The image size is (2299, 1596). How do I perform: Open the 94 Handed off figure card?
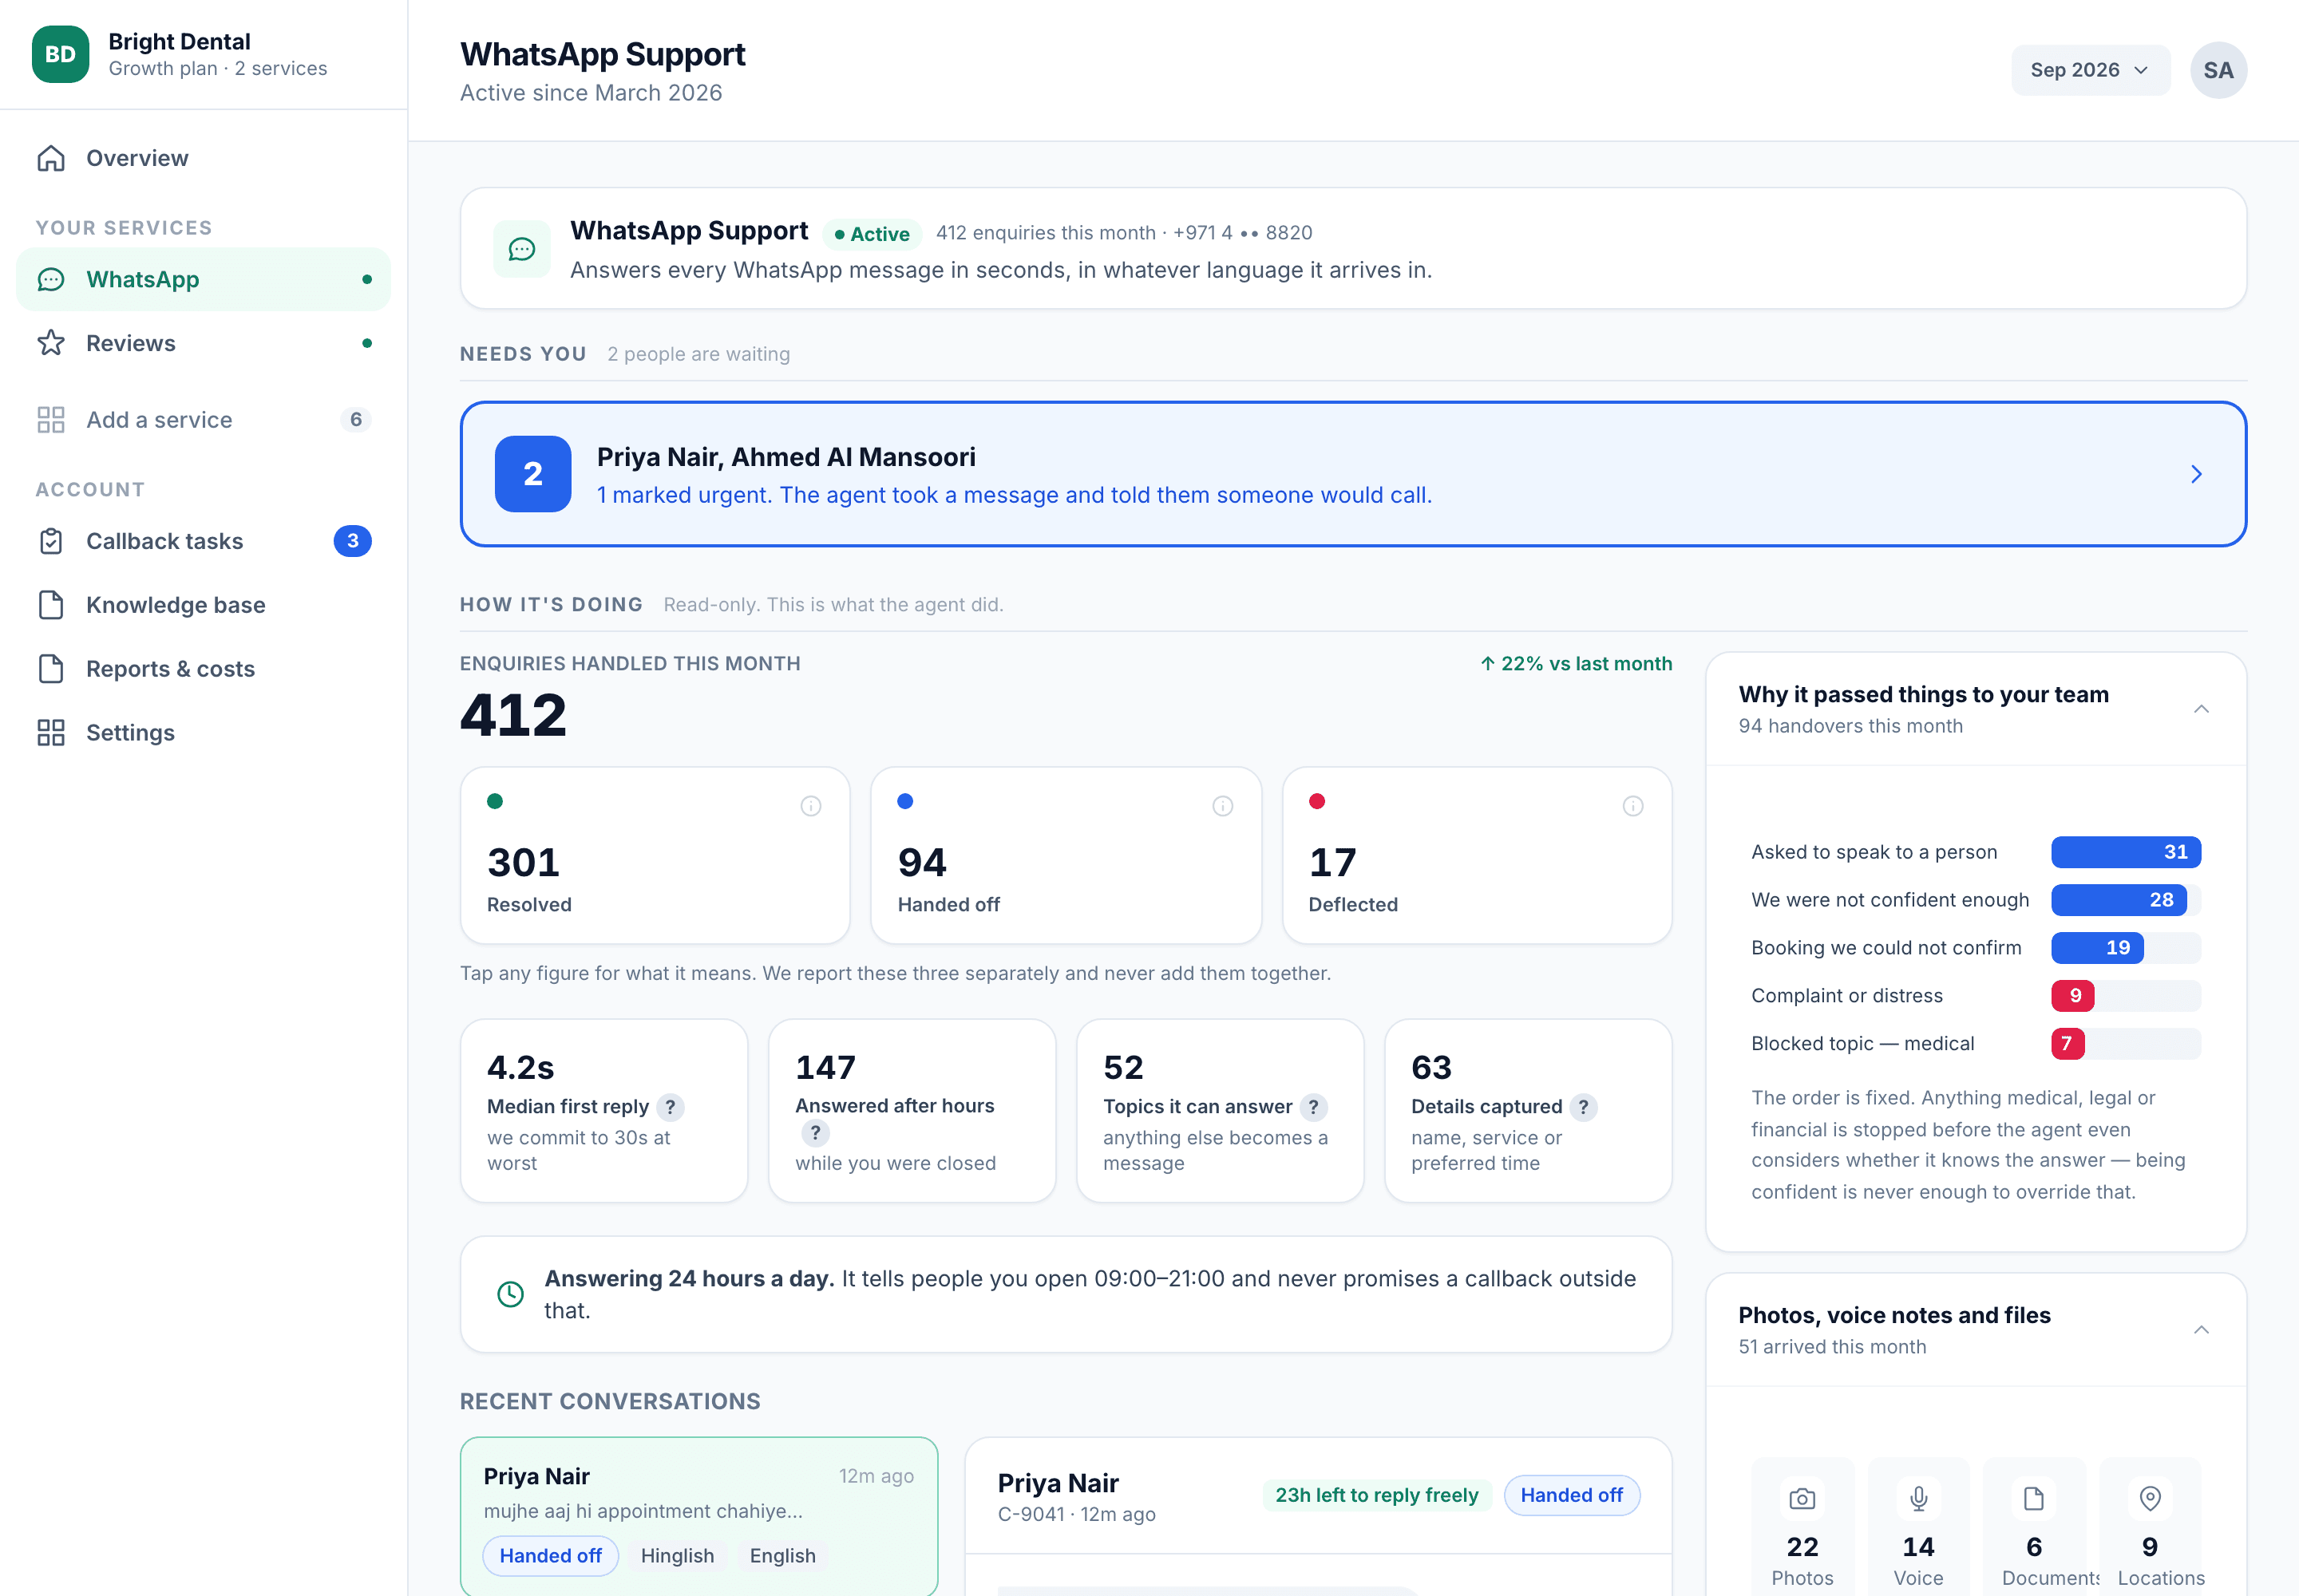(1066, 856)
